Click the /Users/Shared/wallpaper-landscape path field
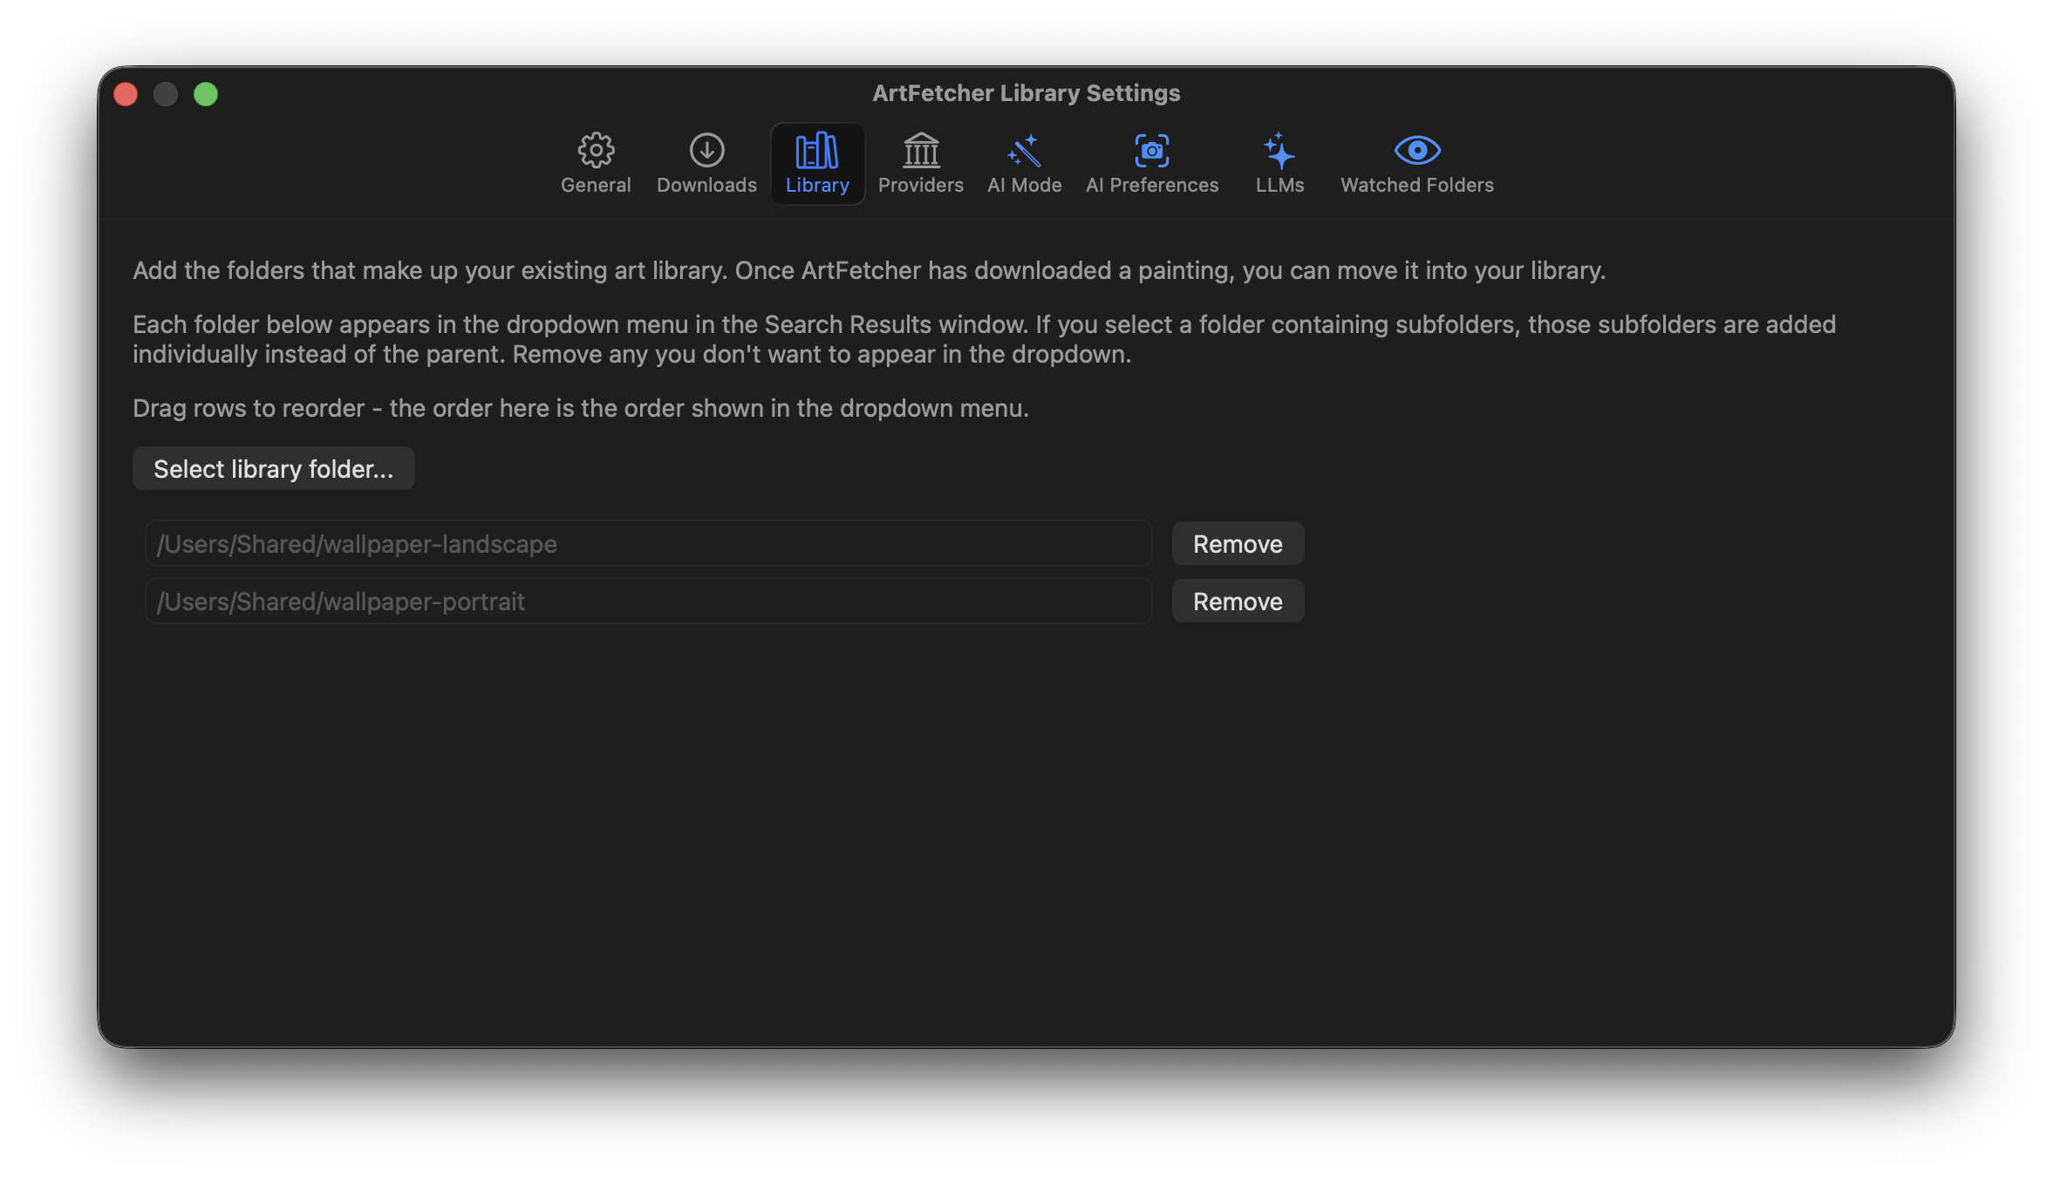The height and width of the screenshot is (1177, 2053). coord(648,544)
